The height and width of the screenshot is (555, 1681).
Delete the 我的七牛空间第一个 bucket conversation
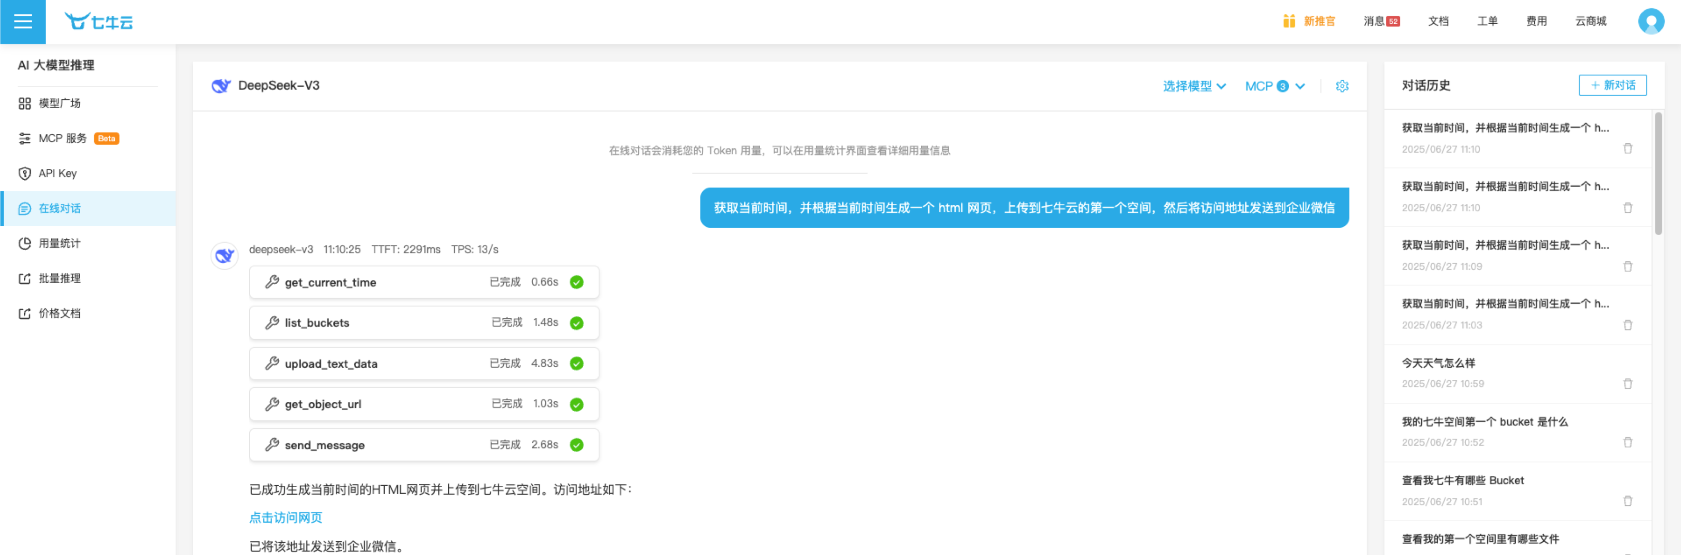1627,442
